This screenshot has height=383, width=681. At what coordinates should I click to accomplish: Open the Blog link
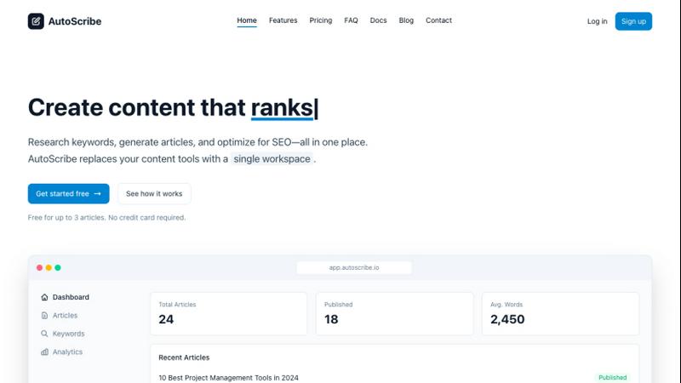point(406,20)
